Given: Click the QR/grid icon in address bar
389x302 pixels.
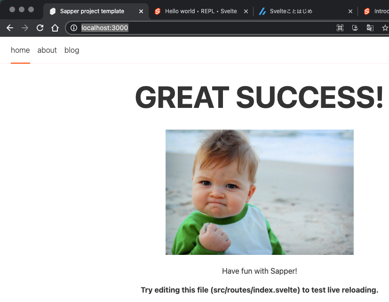Looking at the screenshot, I should [340, 28].
